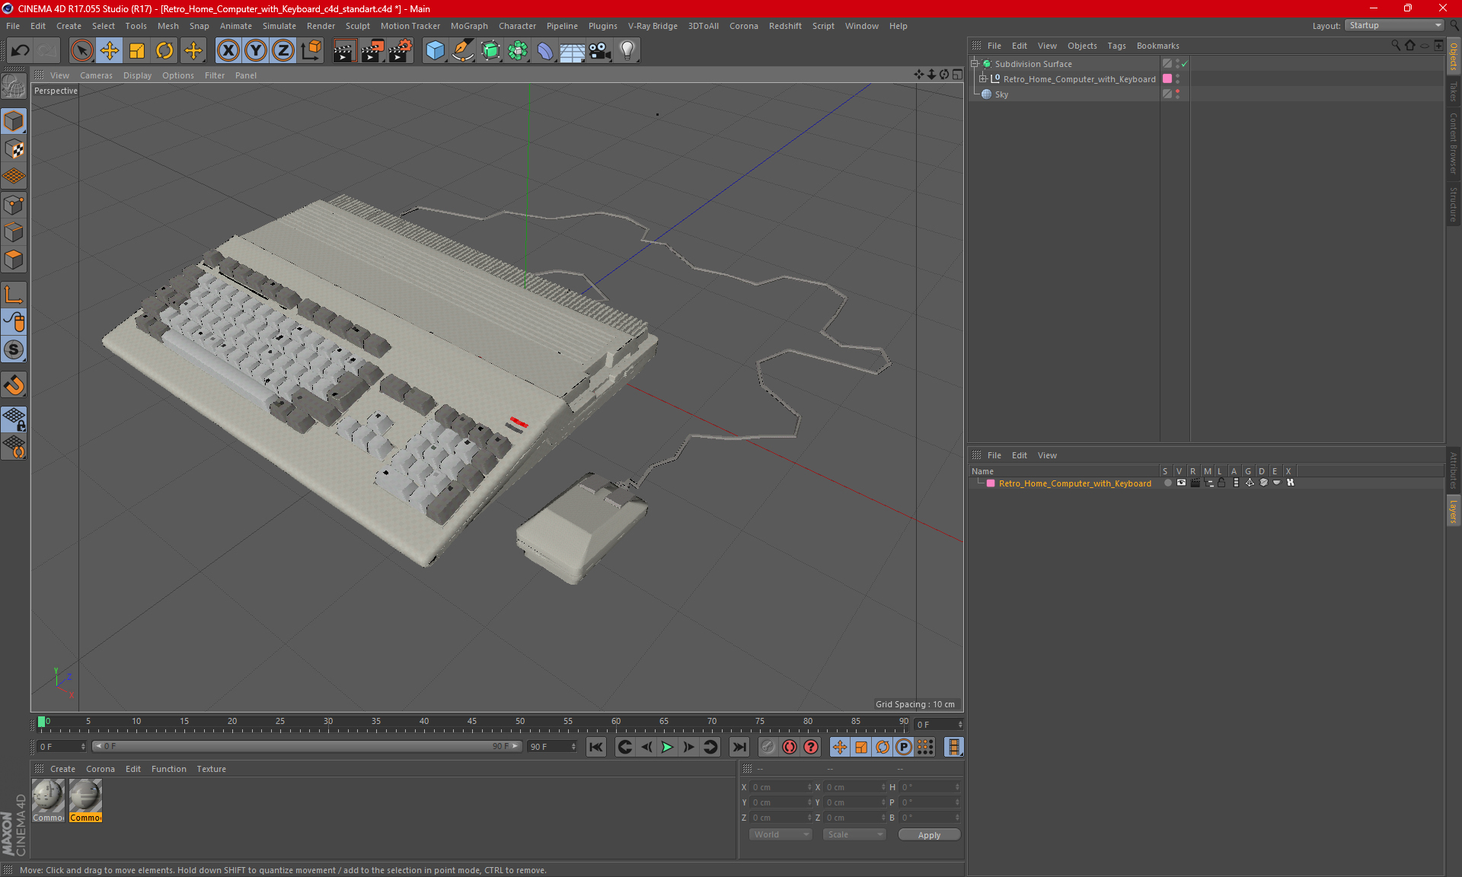Activate the Rotate tool
Viewport: 1462px width, 877px height.
[x=164, y=50]
